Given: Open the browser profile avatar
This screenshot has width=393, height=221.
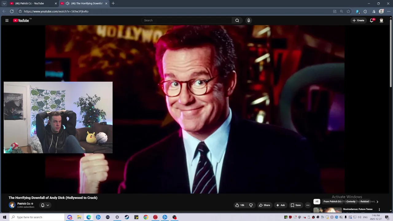Looking at the screenshot, I should pos(381,11).
